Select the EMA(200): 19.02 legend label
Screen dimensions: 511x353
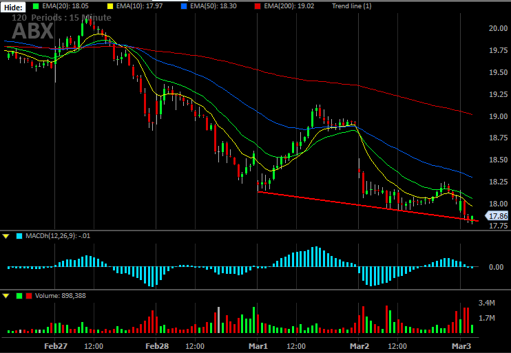tap(289, 6)
